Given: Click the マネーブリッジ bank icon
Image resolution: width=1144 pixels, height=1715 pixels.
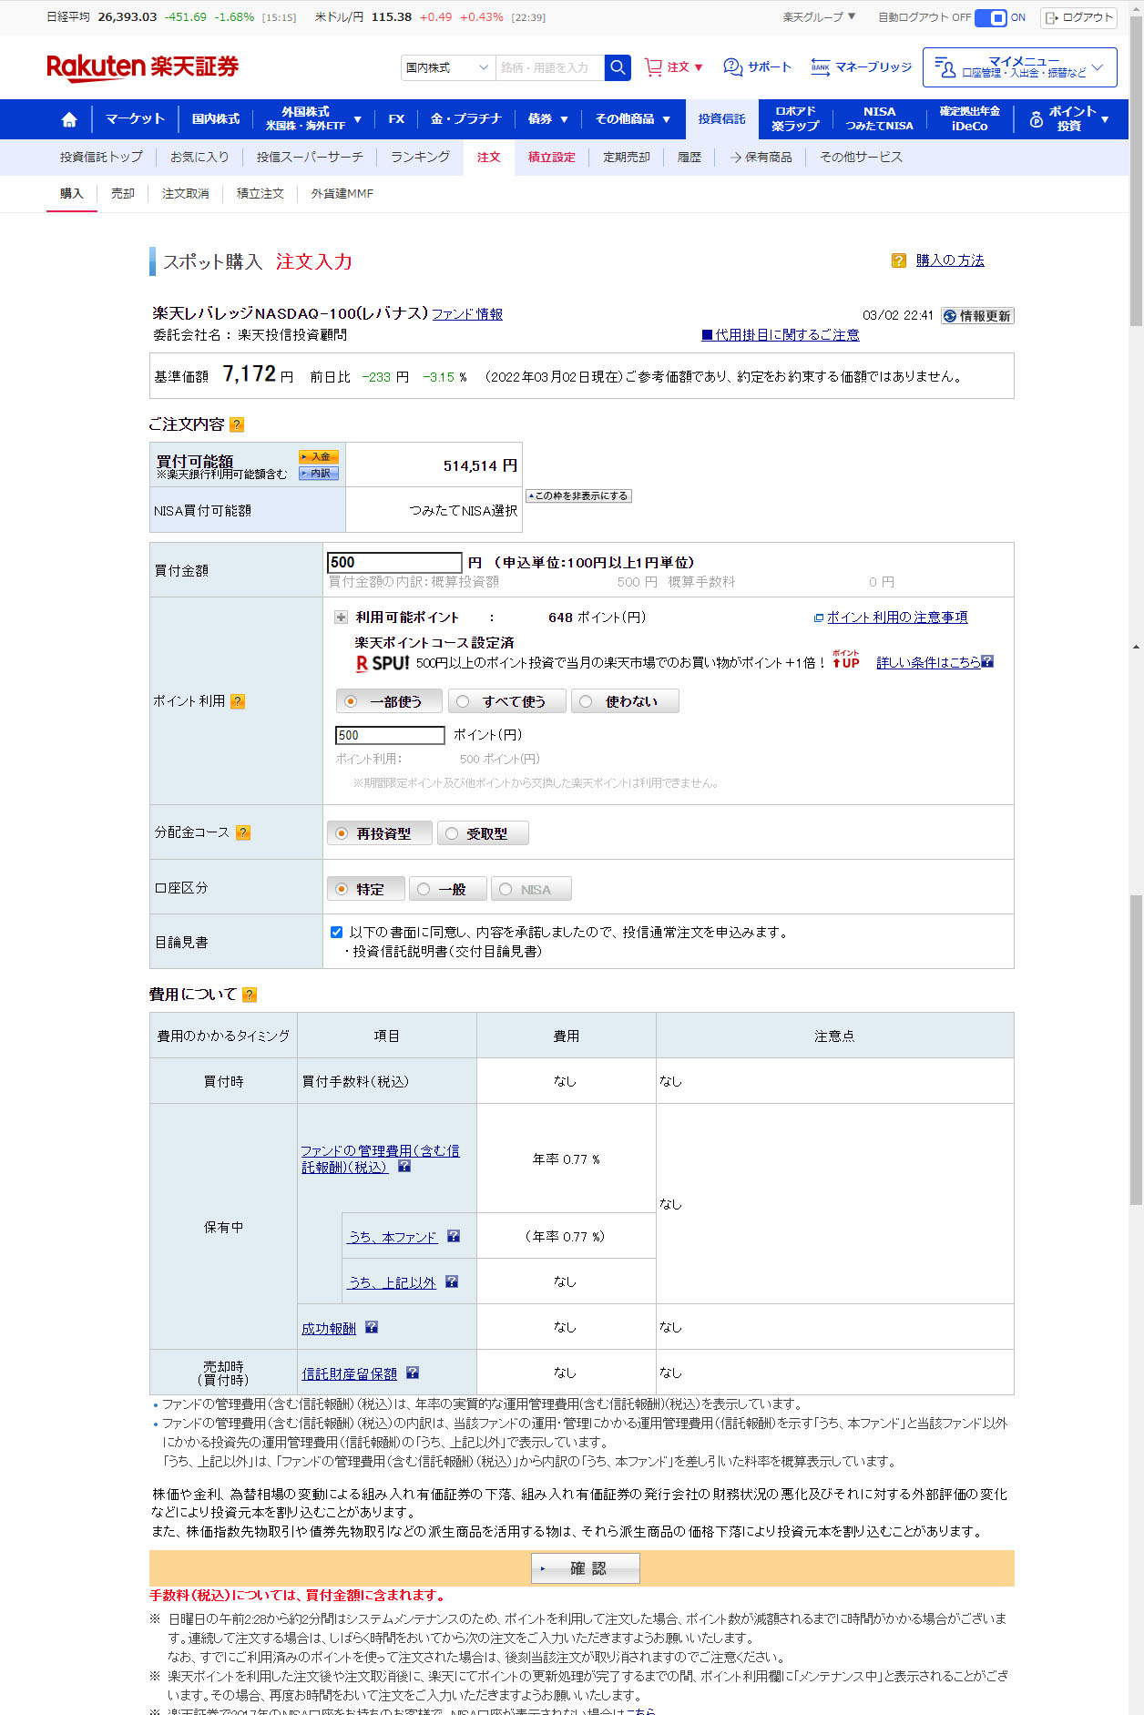Looking at the screenshot, I should tap(820, 67).
